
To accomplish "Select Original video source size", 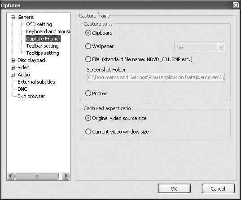I will pos(88,118).
